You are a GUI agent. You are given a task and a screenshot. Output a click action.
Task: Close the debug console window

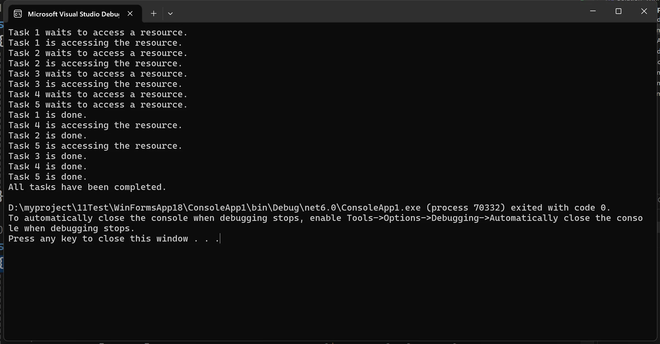pos(644,11)
